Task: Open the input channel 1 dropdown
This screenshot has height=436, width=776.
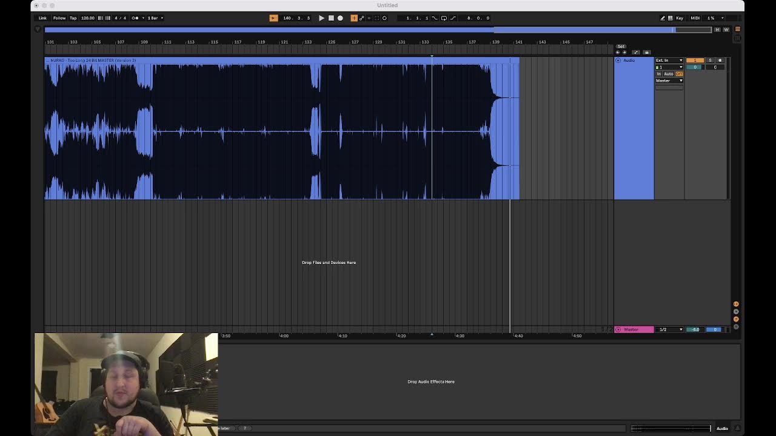Action: click(669, 67)
